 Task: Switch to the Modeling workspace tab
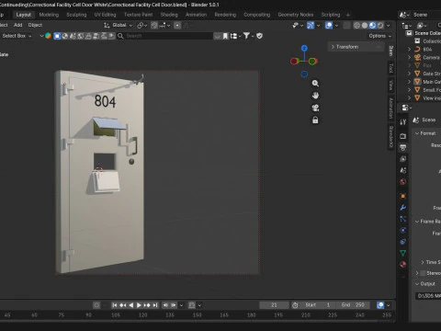49,15
